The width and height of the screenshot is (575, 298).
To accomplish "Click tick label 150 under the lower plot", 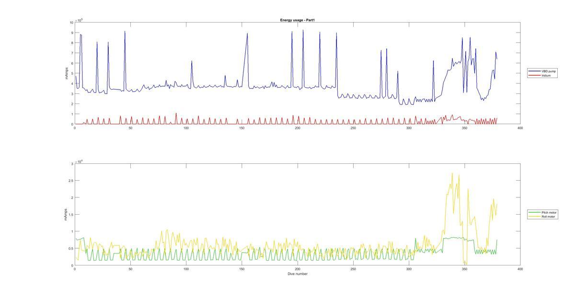I will (241, 269).
